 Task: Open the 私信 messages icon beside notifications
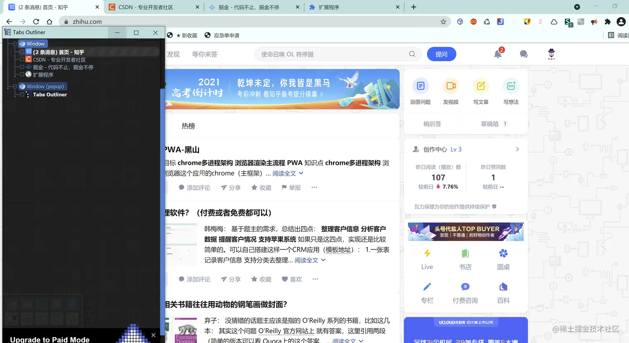(x=523, y=54)
